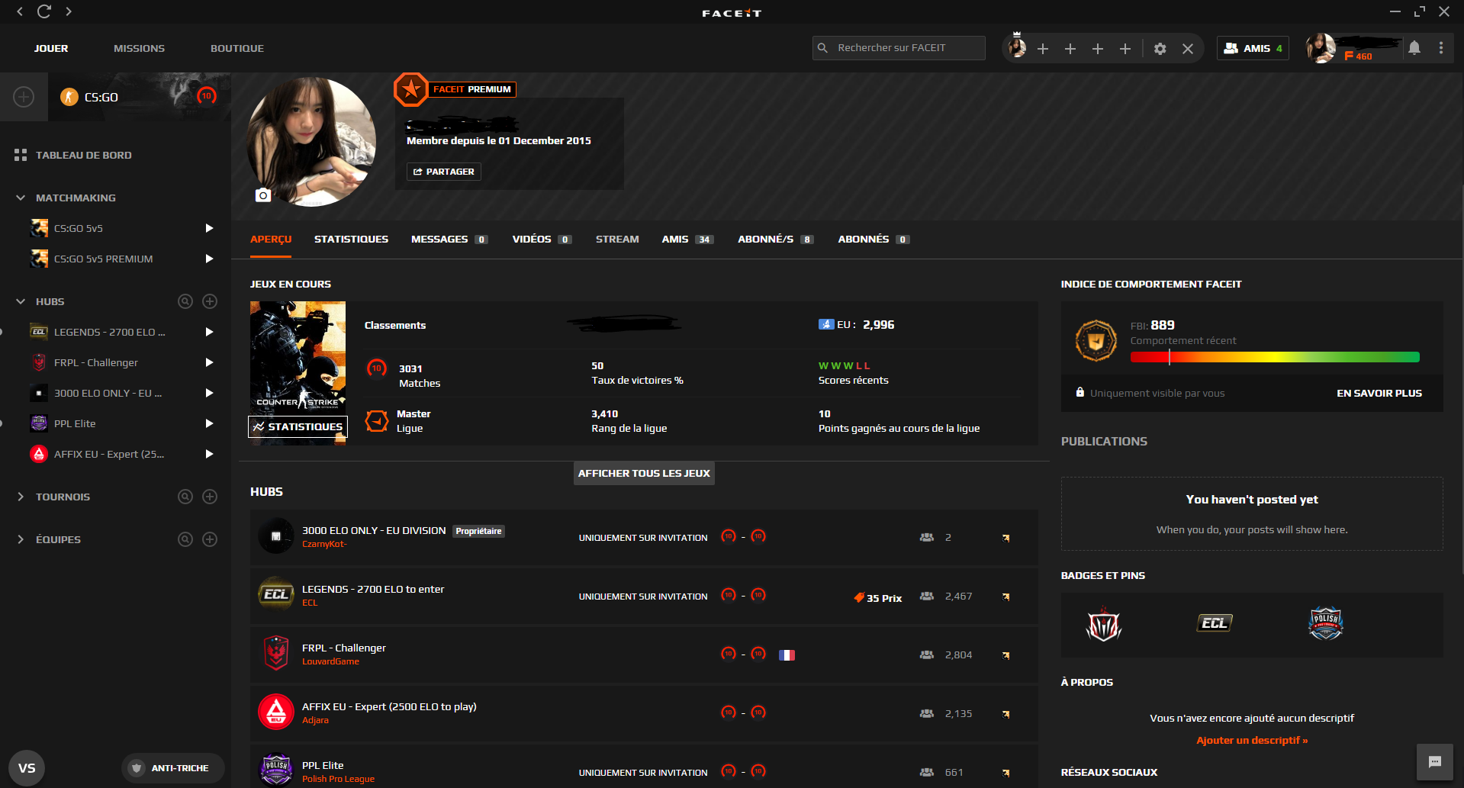Image resolution: width=1464 pixels, height=788 pixels.
Task: Add first empty party slot plus
Action: (1043, 49)
